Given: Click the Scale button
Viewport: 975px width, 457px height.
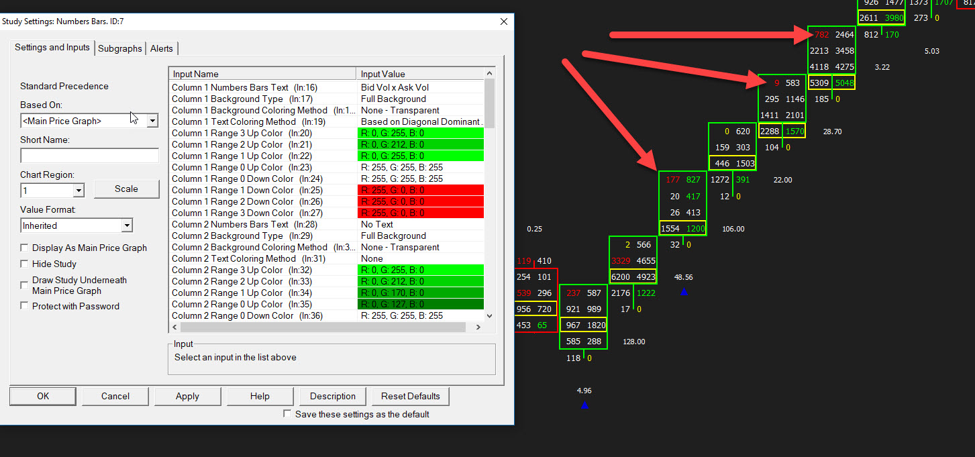Looking at the screenshot, I should coord(126,189).
